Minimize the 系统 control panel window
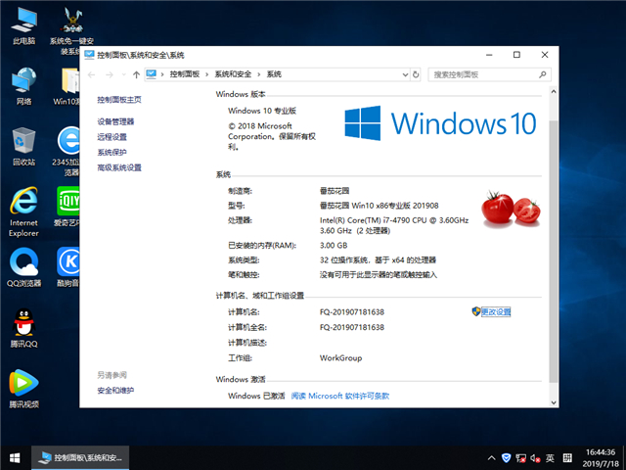626x470 pixels. [x=489, y=55]
